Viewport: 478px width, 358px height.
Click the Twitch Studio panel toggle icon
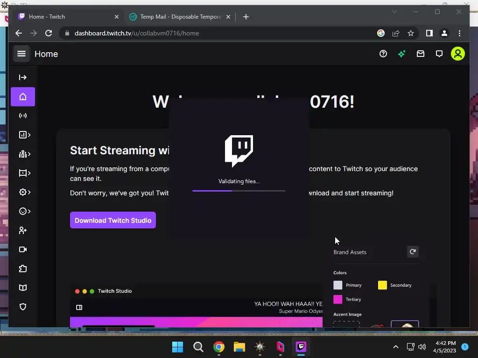coord(79,308)
